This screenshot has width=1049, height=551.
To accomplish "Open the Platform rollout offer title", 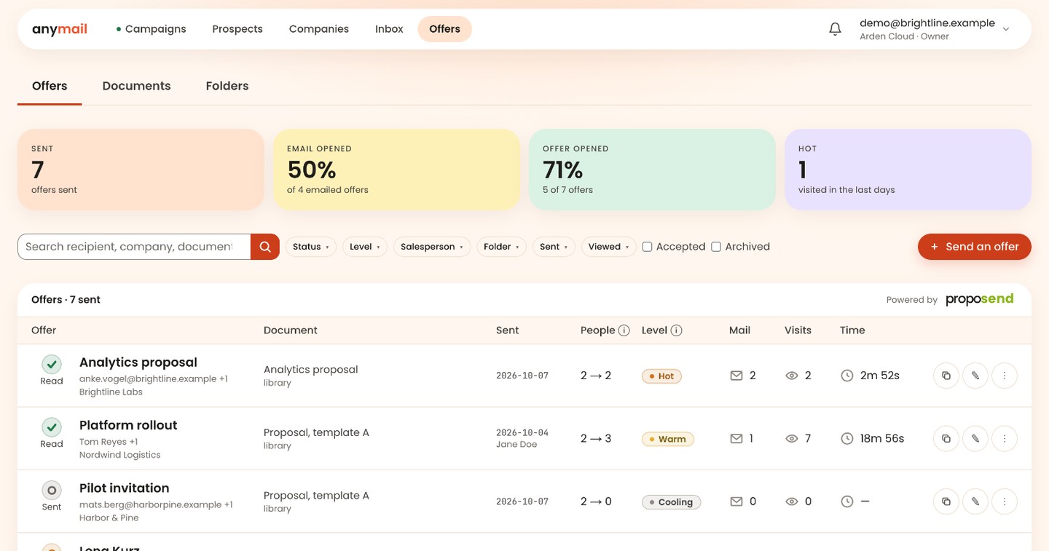I will tap(128, 425).
